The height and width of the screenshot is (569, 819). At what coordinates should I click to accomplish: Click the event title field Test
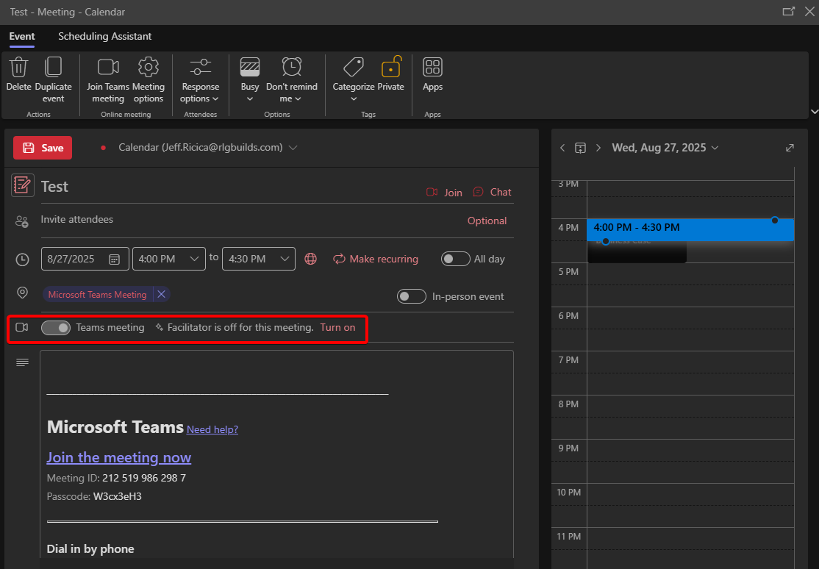(x=230, y=187)
